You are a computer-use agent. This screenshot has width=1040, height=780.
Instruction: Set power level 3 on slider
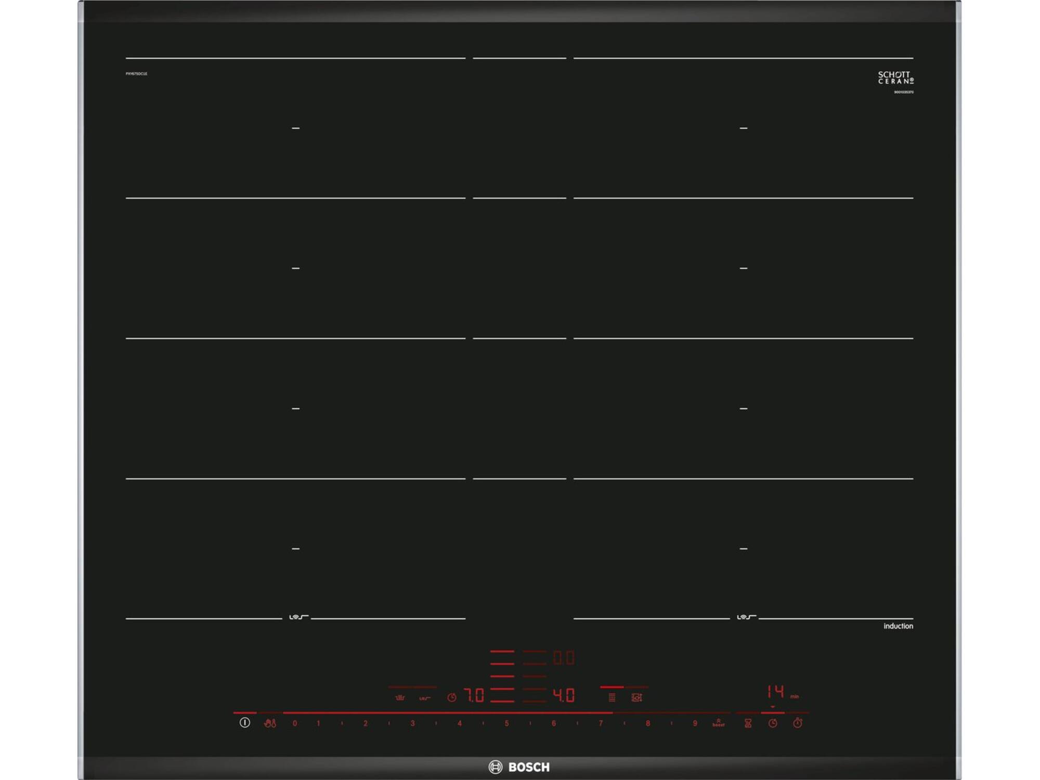point(412,723)
